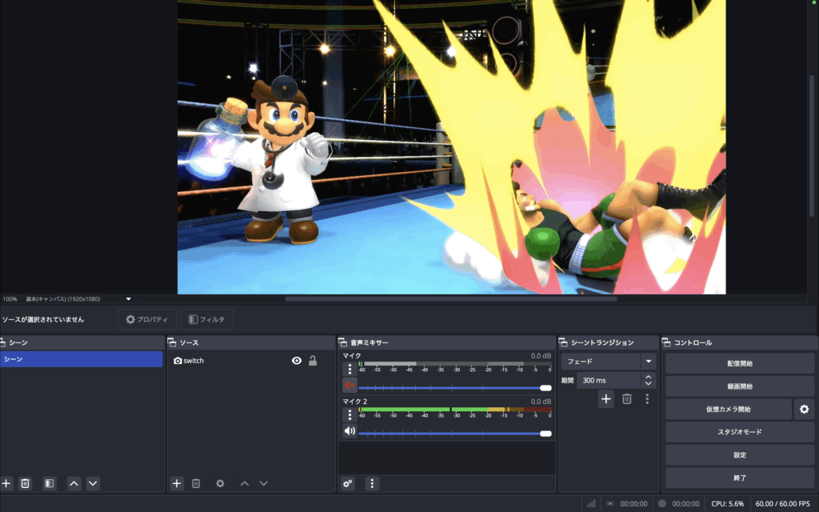Open scene filters icon in Scenes toolbar
The image size is (819, 512).
[x=49, y=483]
